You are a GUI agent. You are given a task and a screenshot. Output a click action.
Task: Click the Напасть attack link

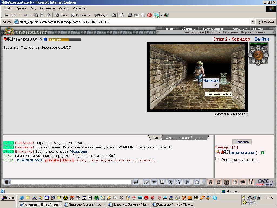pyautogui.click(x=211, y=81)
